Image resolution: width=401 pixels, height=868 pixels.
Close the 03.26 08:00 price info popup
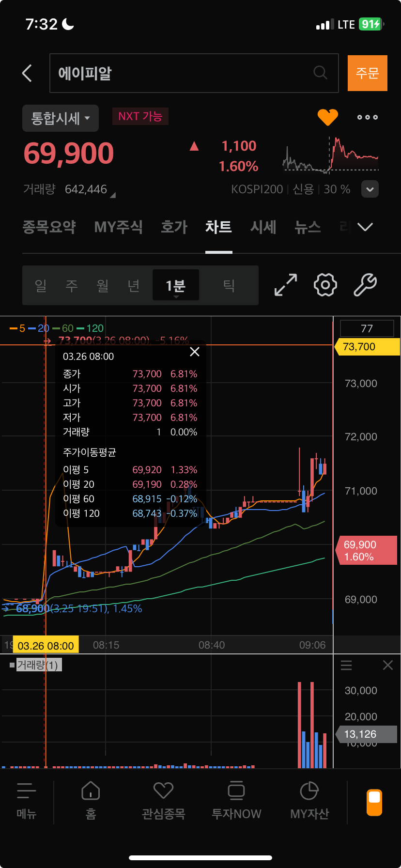tap(195, 352)
